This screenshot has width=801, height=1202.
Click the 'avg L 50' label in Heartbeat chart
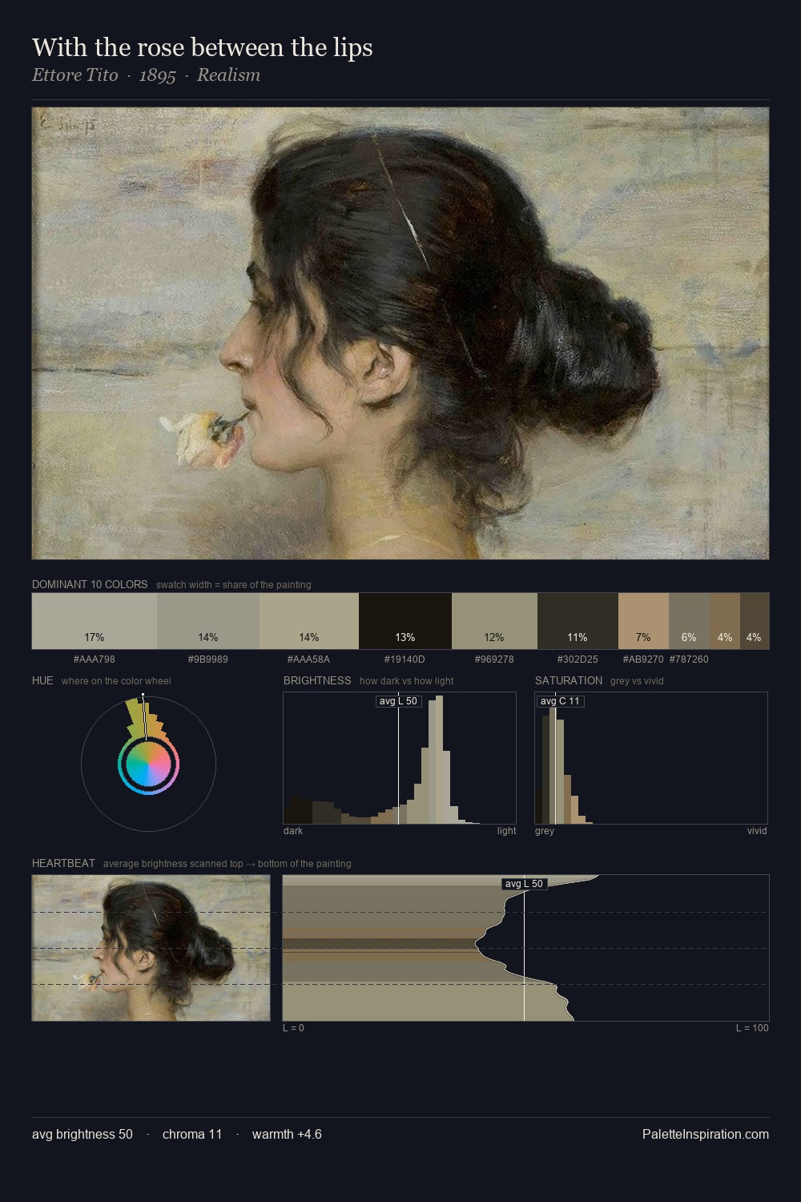pyautogui.click(x=525, y=884)
